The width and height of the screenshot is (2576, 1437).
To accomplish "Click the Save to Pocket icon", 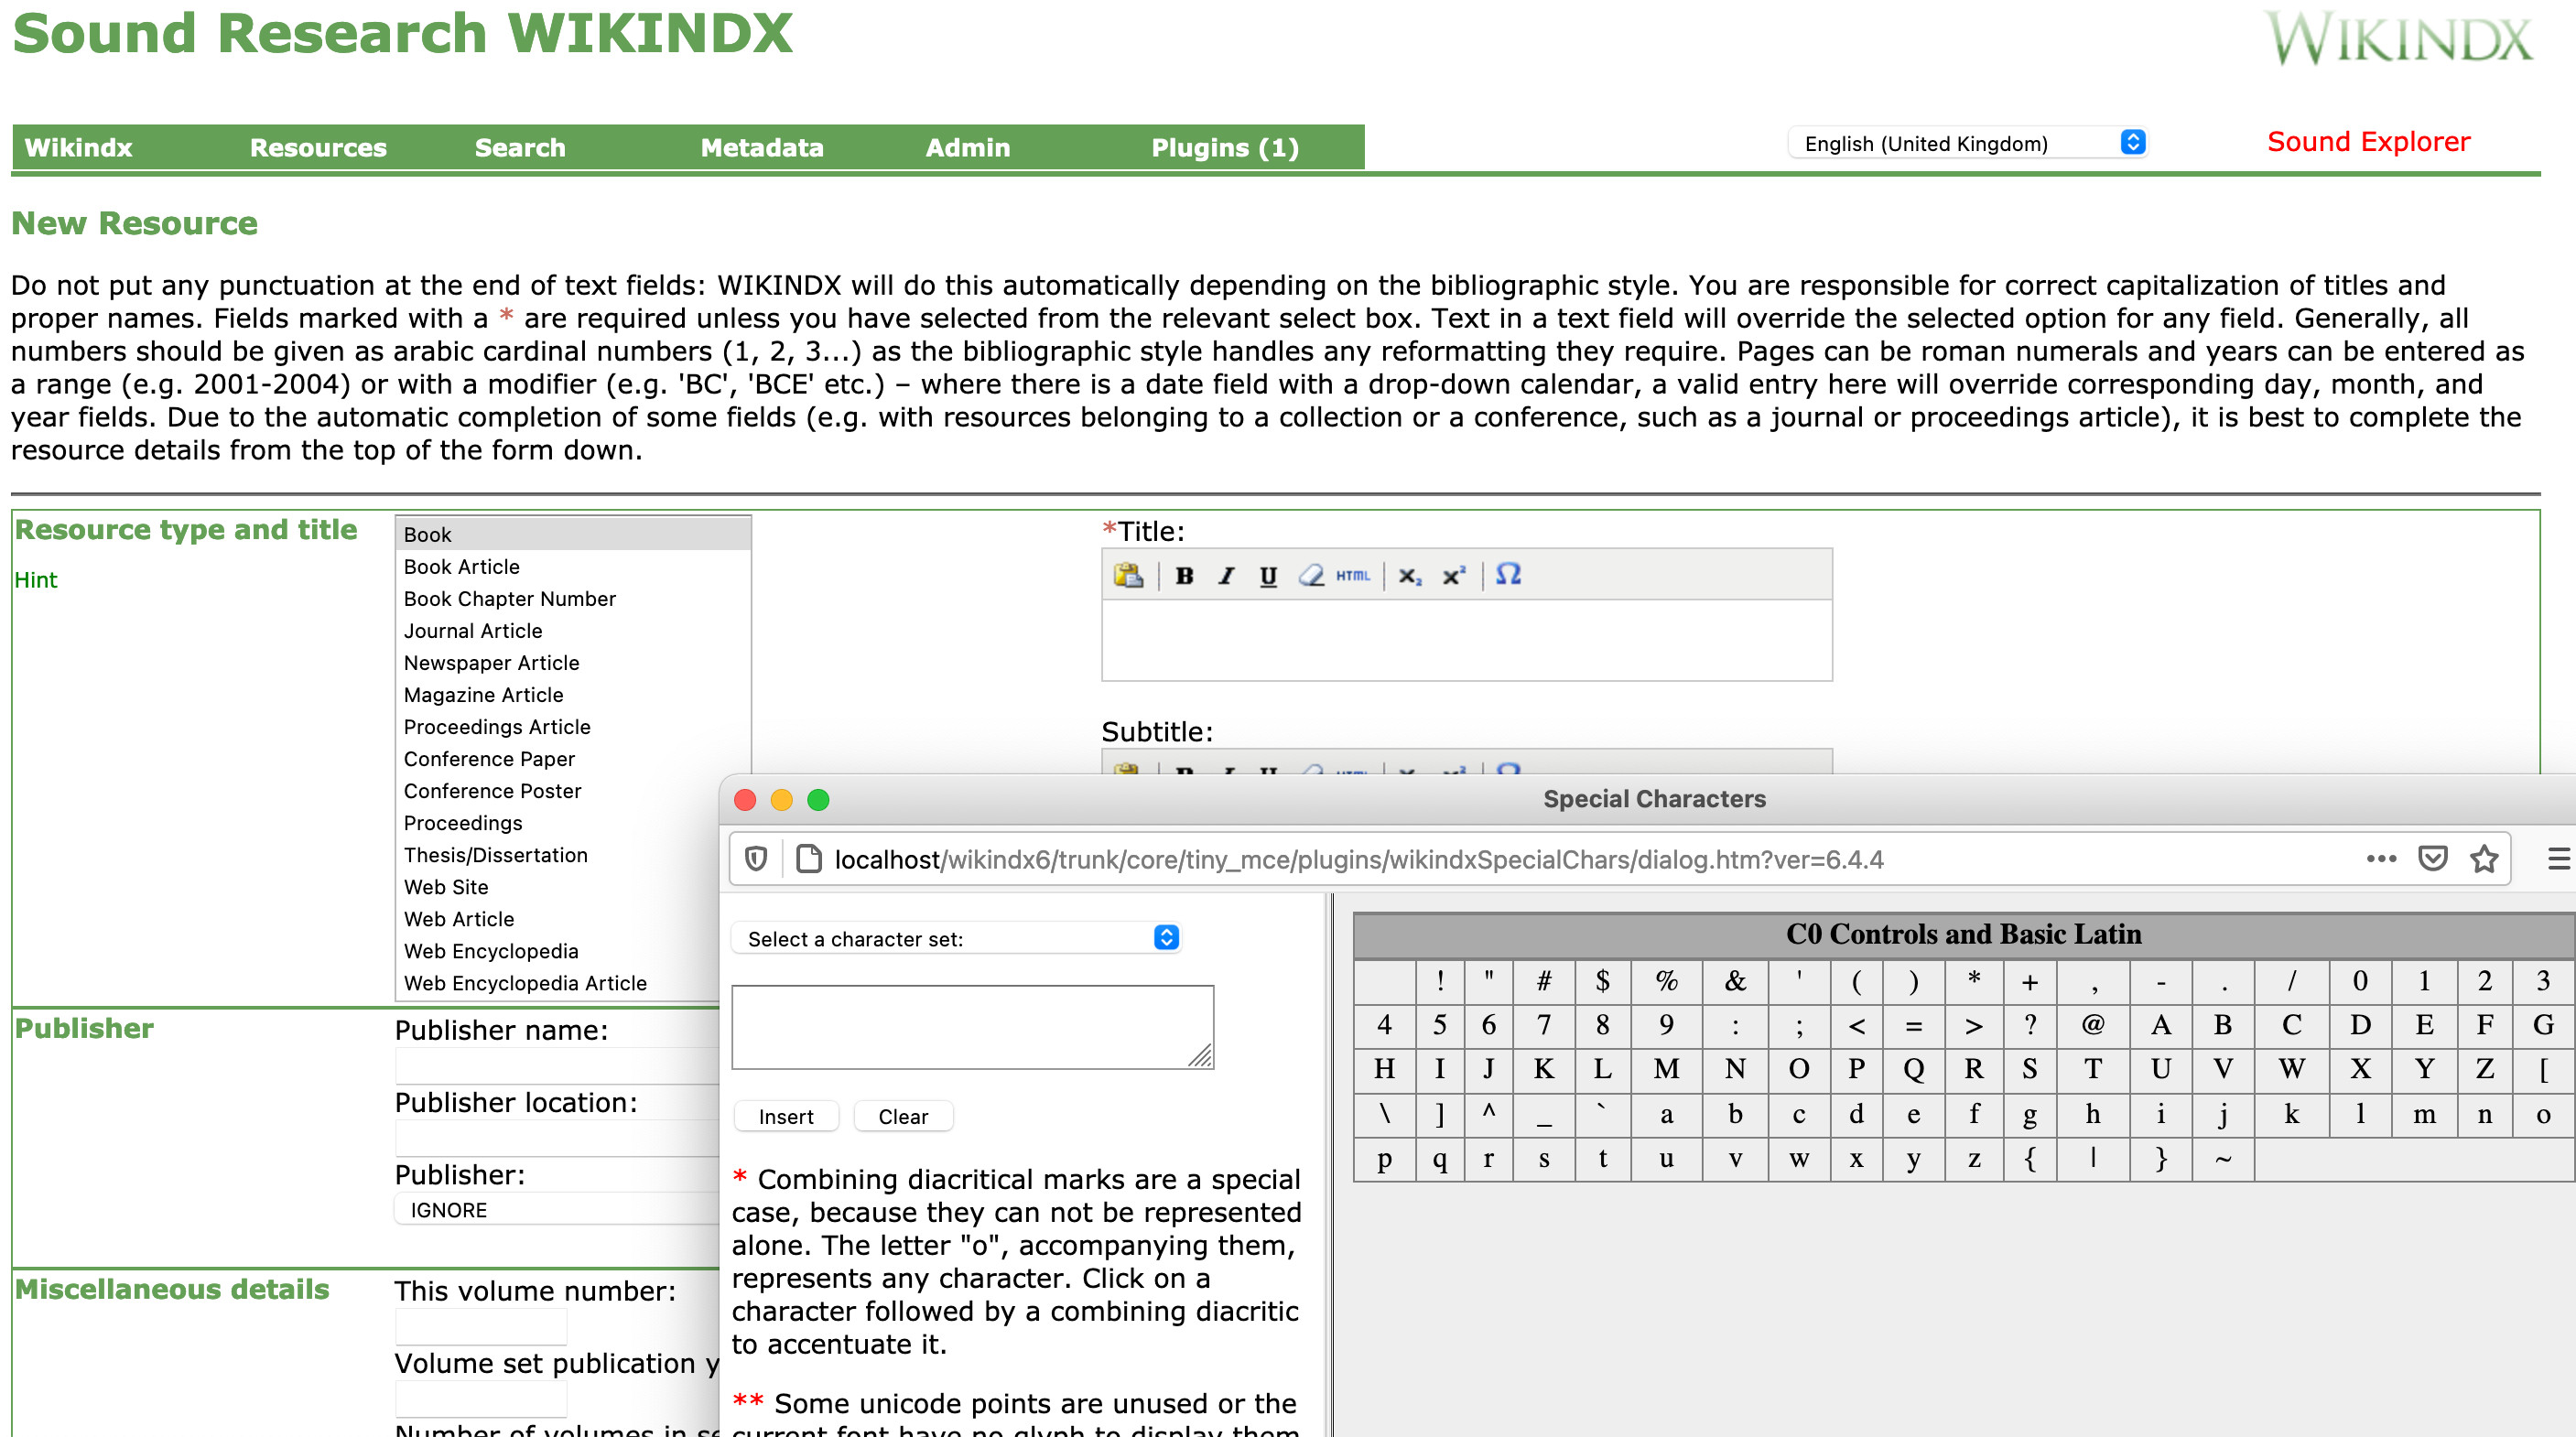I will [x=2433, y=859].
